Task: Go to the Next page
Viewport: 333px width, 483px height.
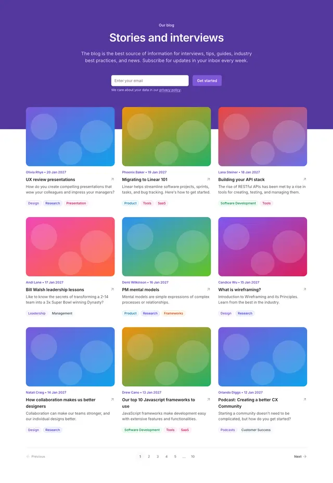Action: pos(300,456)
